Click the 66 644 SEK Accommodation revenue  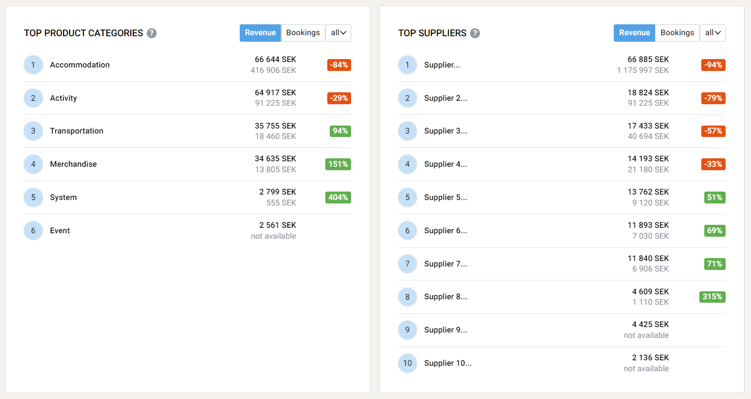click(x=276, y=60)
